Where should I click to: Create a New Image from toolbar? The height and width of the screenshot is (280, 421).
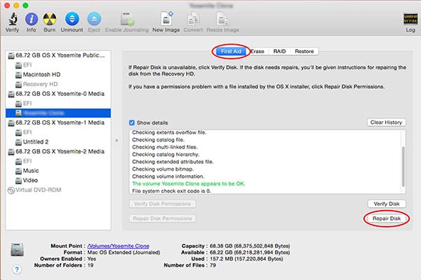coord(165,20)
